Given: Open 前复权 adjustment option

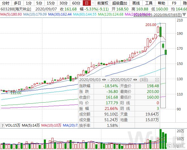Looking at the screenshot, I should (x=103, y=3).
